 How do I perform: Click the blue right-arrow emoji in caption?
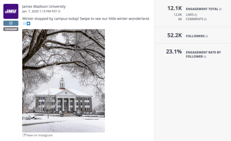28,24
